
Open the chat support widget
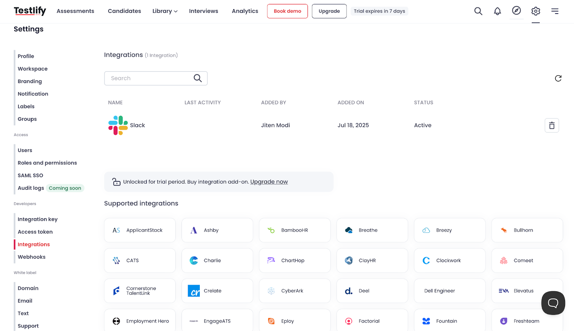(553, 303)
